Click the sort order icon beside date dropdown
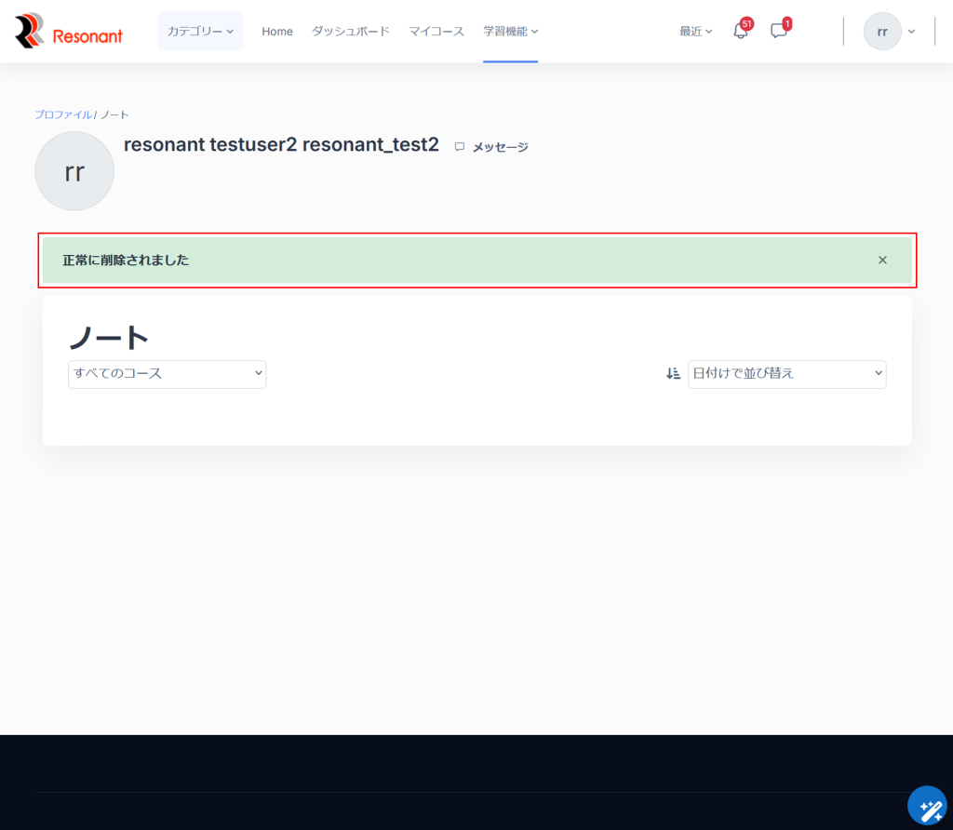 (673, 374)
